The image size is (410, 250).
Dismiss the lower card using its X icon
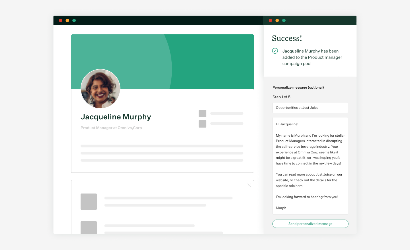click(249, 185)
